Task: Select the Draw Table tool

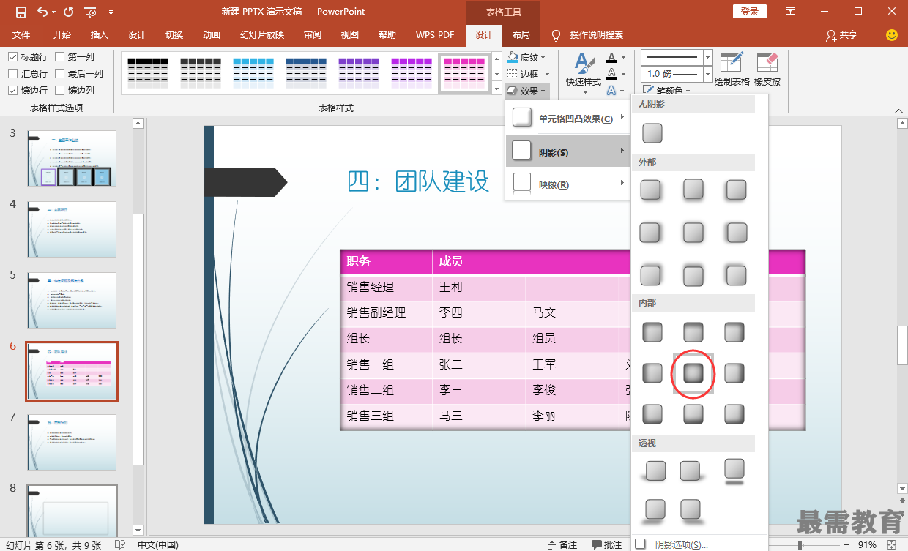Action: [732, 69]
